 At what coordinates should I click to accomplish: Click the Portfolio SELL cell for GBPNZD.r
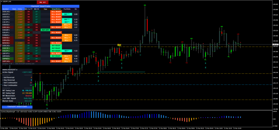pyautogui.click(x=67, y=58)
